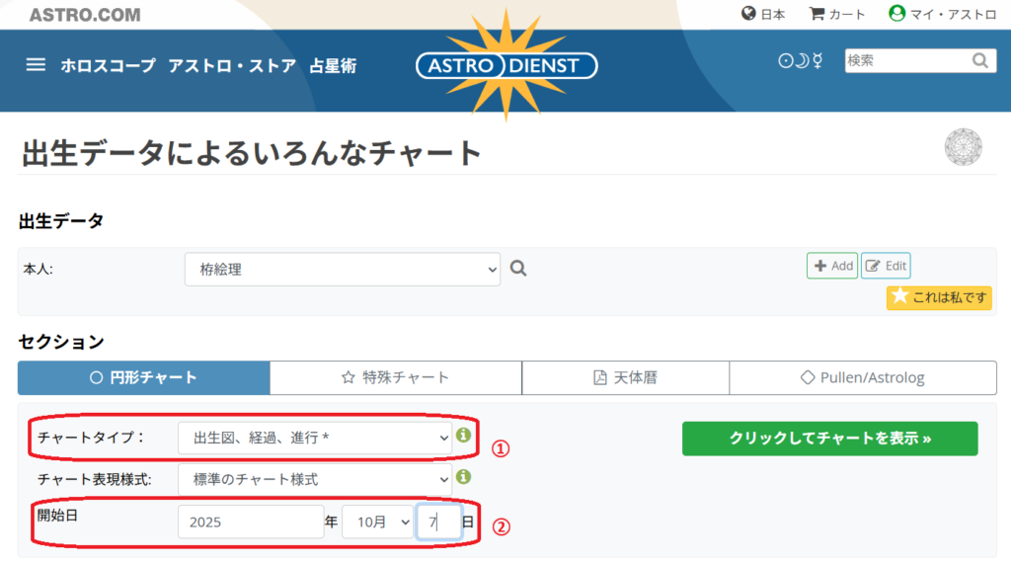Open the チャート表現様式 dropdown

tap(314, 480)
